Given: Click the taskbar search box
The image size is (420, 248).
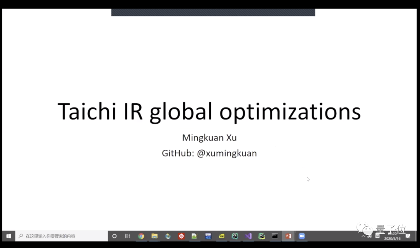Looking at the screenshot, I should pyautogui.click(x=61, y=236).
